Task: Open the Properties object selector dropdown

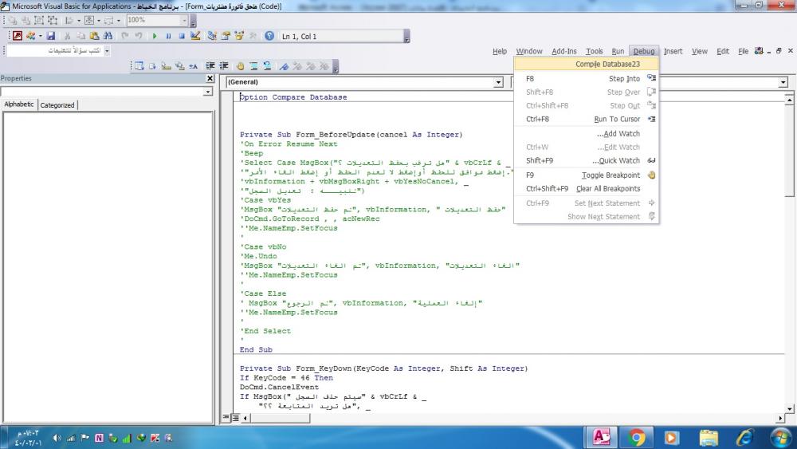Action: pyautogui.click(x=207, y=92)
